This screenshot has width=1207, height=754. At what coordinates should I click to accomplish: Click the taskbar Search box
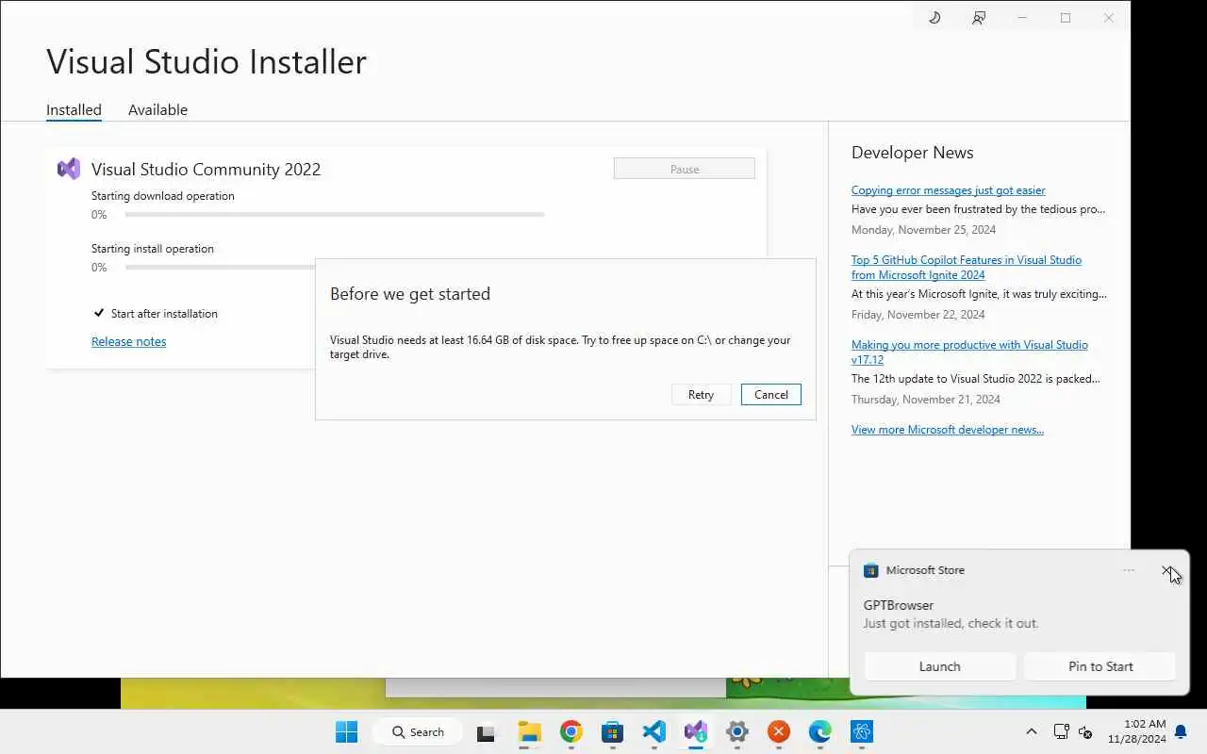coord(417,731)
